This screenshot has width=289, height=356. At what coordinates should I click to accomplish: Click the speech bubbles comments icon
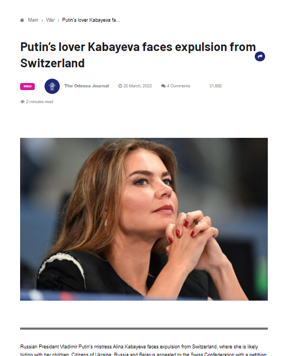pyautogui.click(x=164, y=86)
